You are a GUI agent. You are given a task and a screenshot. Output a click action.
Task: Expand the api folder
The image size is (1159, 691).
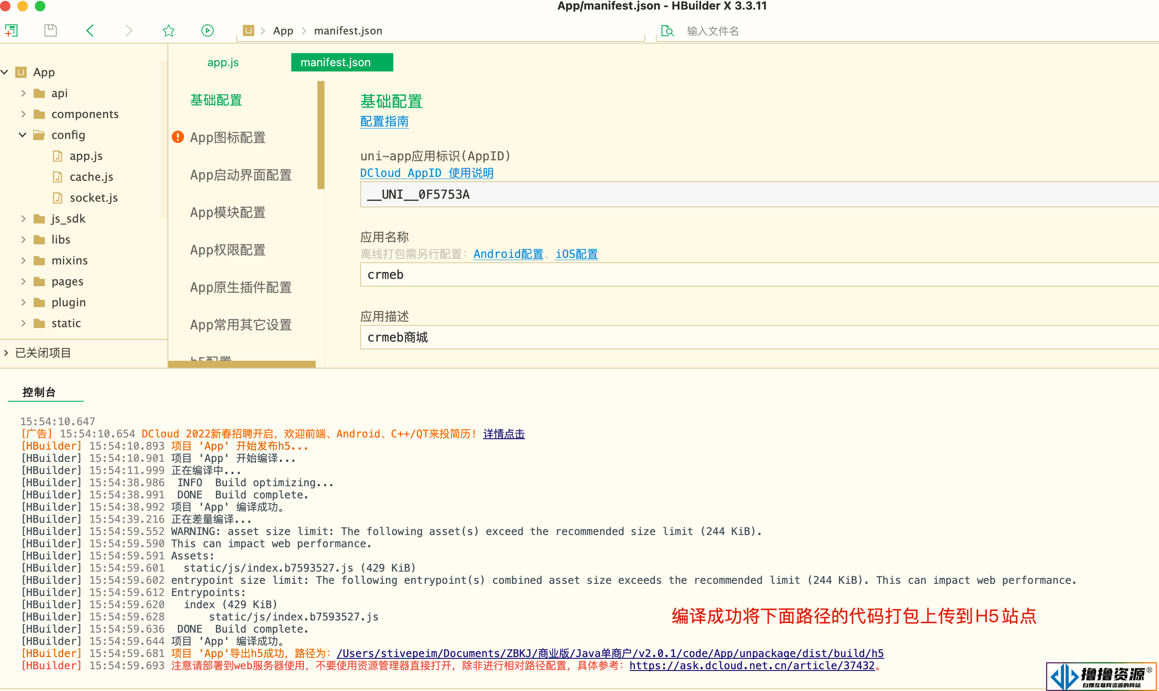pyautogui.click(x=23, y=93)
